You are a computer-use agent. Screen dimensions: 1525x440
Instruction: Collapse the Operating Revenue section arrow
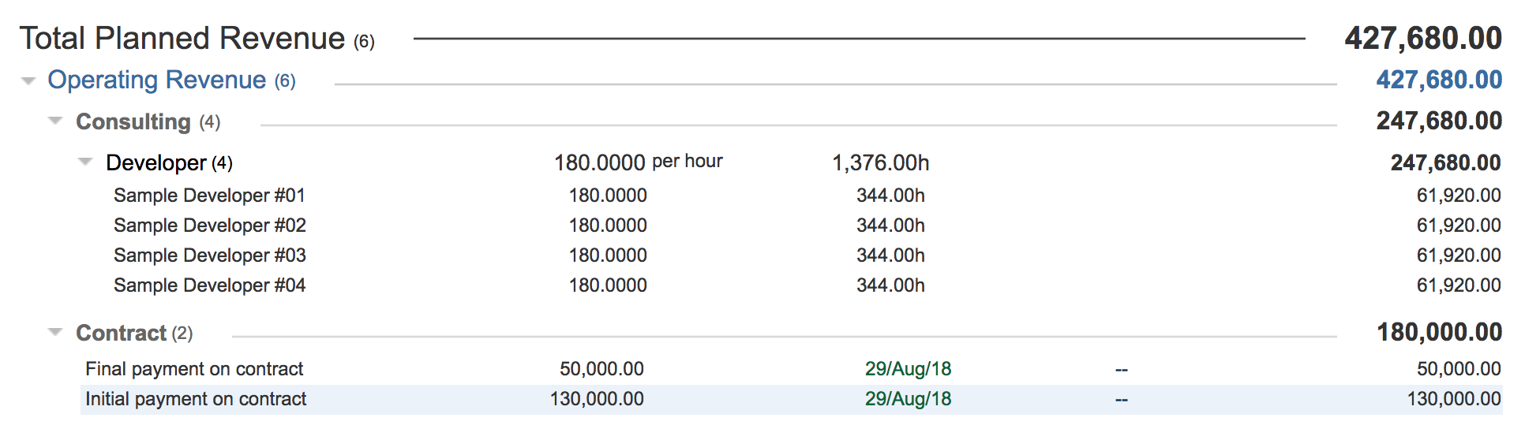28,81
